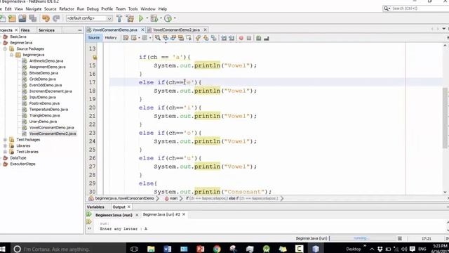Switch to the Files tab
The height and width of the screenshot is (253, 449).
[25, 30]
